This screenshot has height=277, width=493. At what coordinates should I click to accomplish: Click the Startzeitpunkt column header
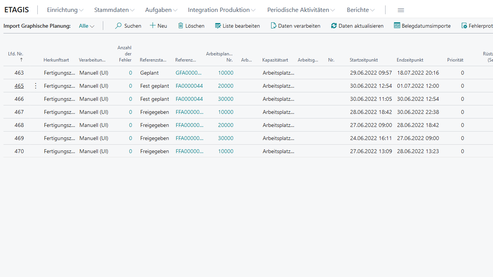click(364, 60)
